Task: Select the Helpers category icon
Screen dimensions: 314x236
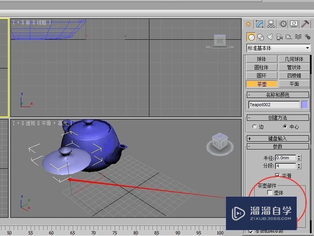Action: point(288,37)
